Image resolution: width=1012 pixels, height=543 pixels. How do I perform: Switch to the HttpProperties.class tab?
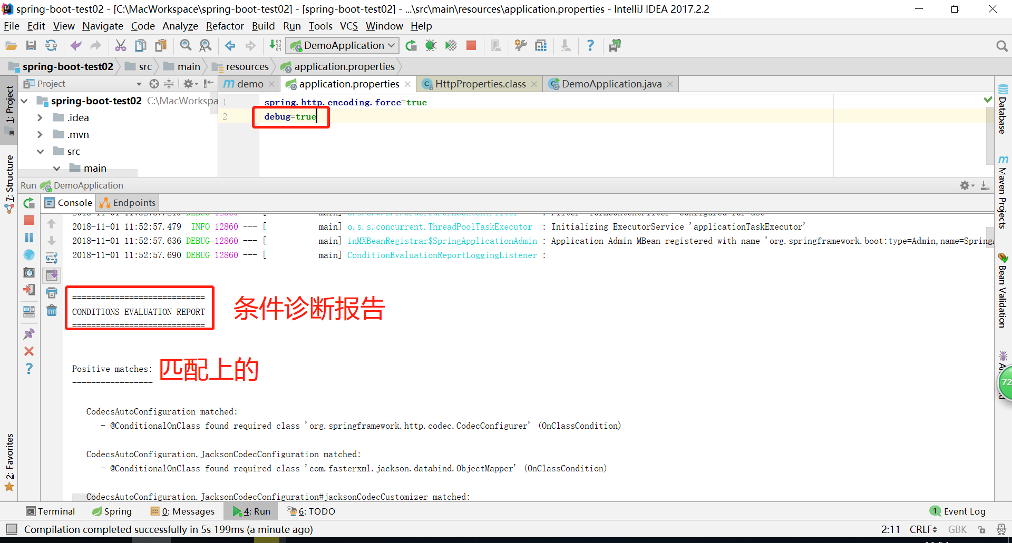(480, 84)
